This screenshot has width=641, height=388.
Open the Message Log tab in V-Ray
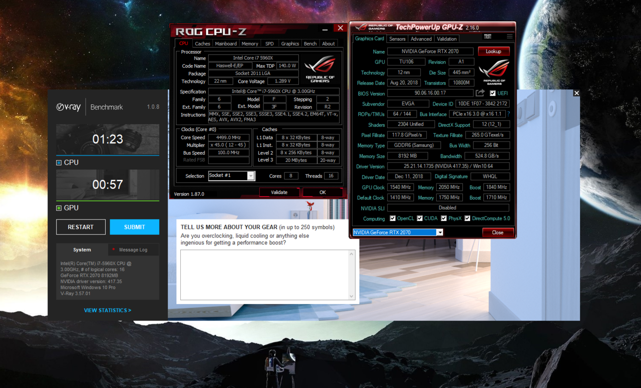point(133,249)
